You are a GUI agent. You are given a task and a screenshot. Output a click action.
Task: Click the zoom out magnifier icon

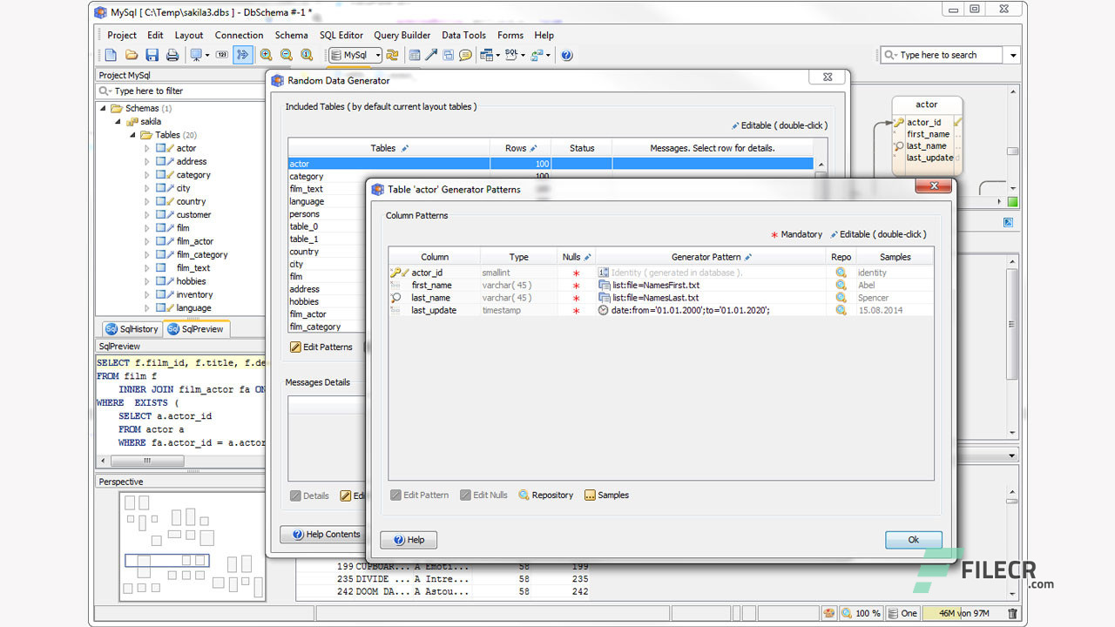(287, 55)
